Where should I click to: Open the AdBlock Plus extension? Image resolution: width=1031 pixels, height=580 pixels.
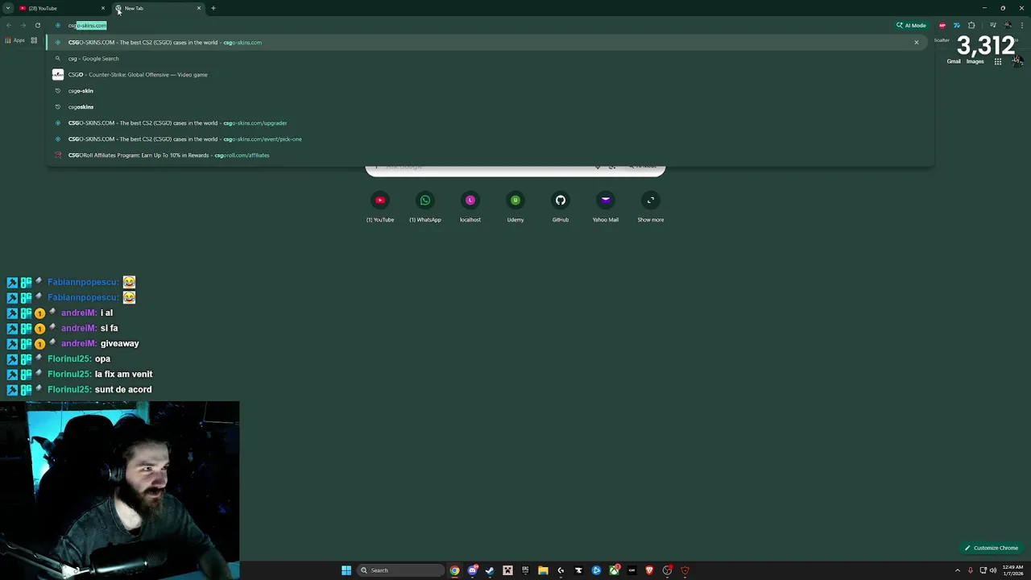pos(942,25)
